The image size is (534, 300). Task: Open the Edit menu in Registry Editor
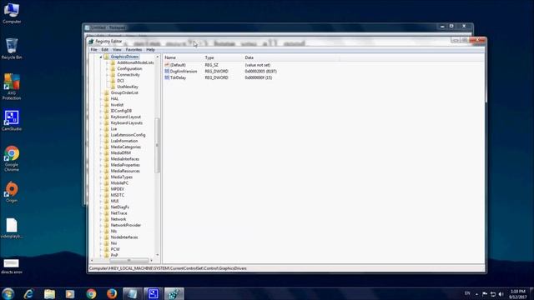click(x=104, y=50)
